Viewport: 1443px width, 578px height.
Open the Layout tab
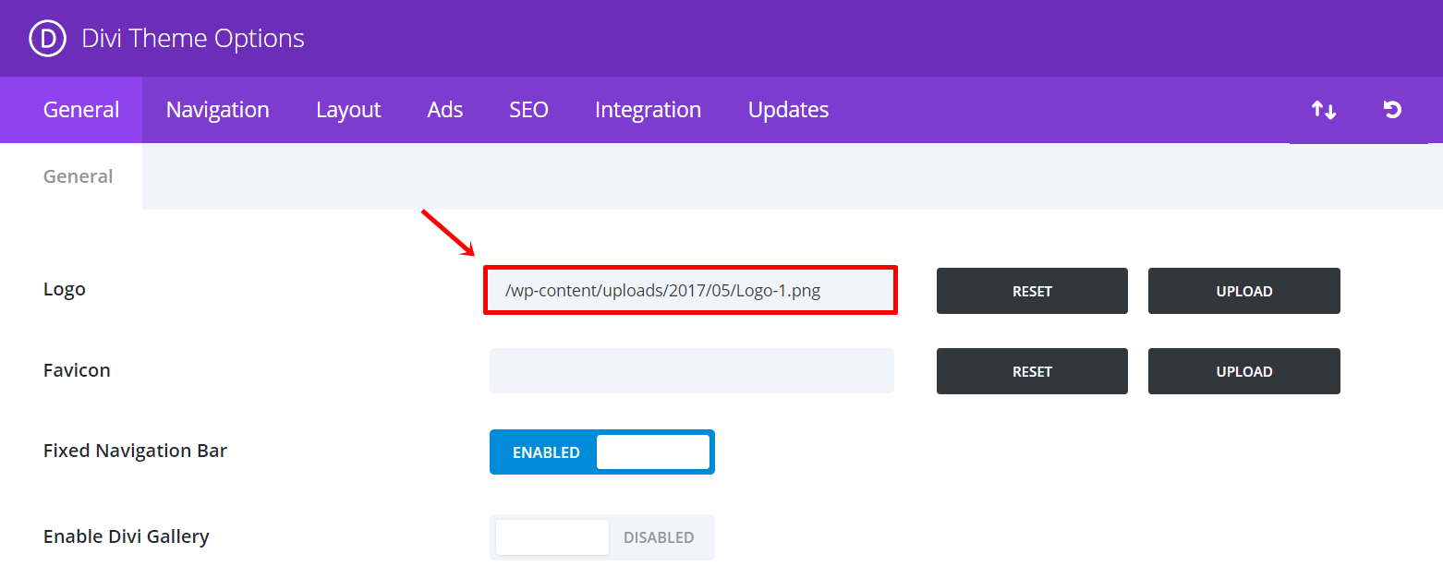(x=348, y=110)
